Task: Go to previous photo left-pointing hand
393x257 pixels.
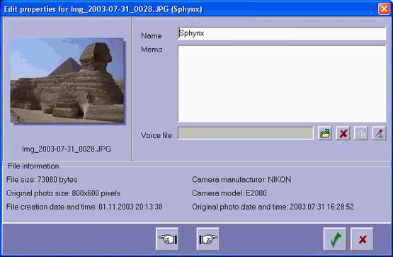Action: click(x=167, y=239)
